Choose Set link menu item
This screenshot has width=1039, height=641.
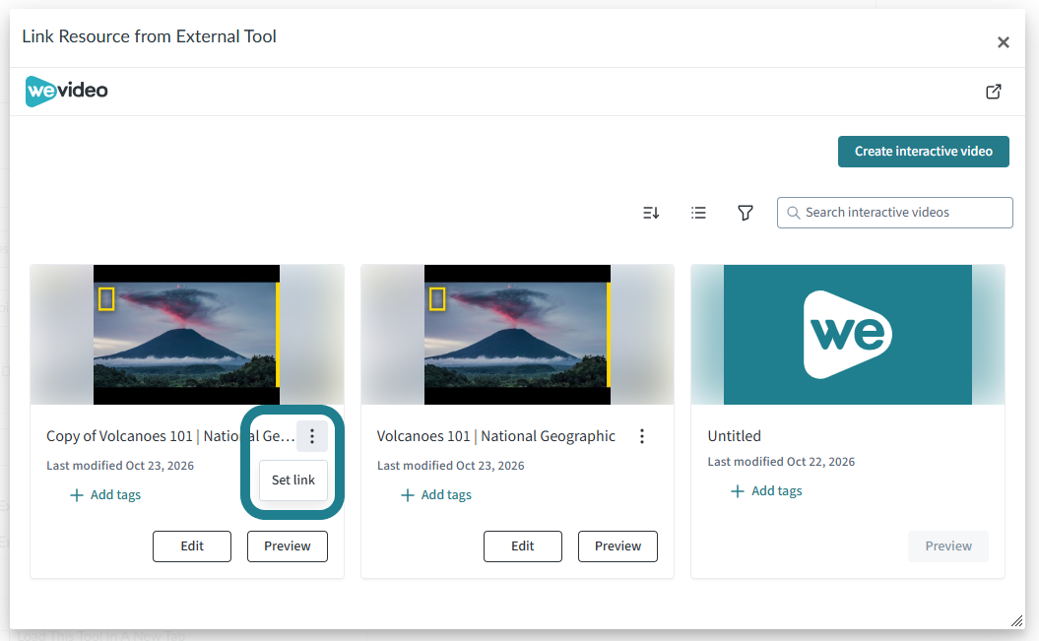click(292, 481)
